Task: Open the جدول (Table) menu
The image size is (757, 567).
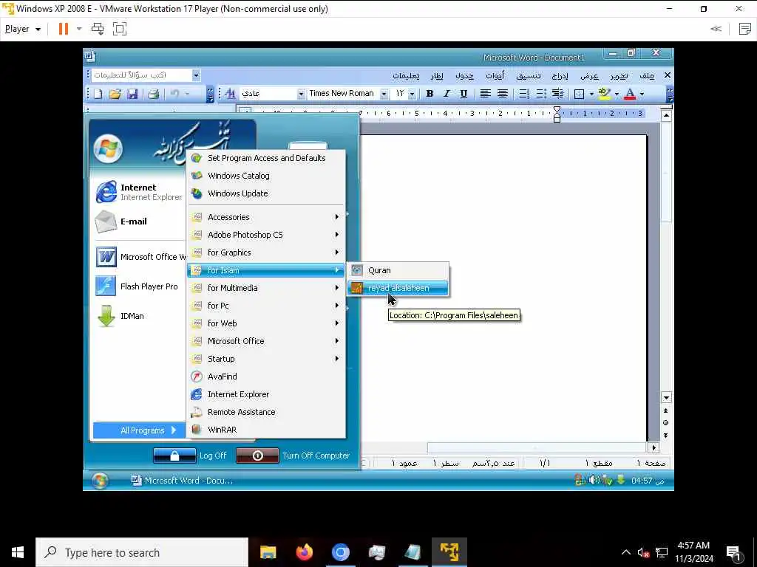Action: 464,76
